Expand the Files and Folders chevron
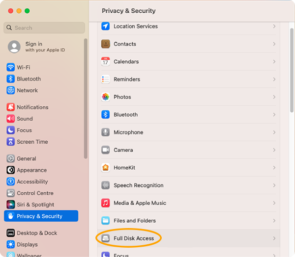The height and width of the screenshot is (257, 295). point(274,221)
